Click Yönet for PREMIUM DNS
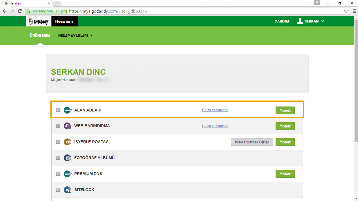Image resolution: width=358 pixels, height=201 pixels. (285, 174)
